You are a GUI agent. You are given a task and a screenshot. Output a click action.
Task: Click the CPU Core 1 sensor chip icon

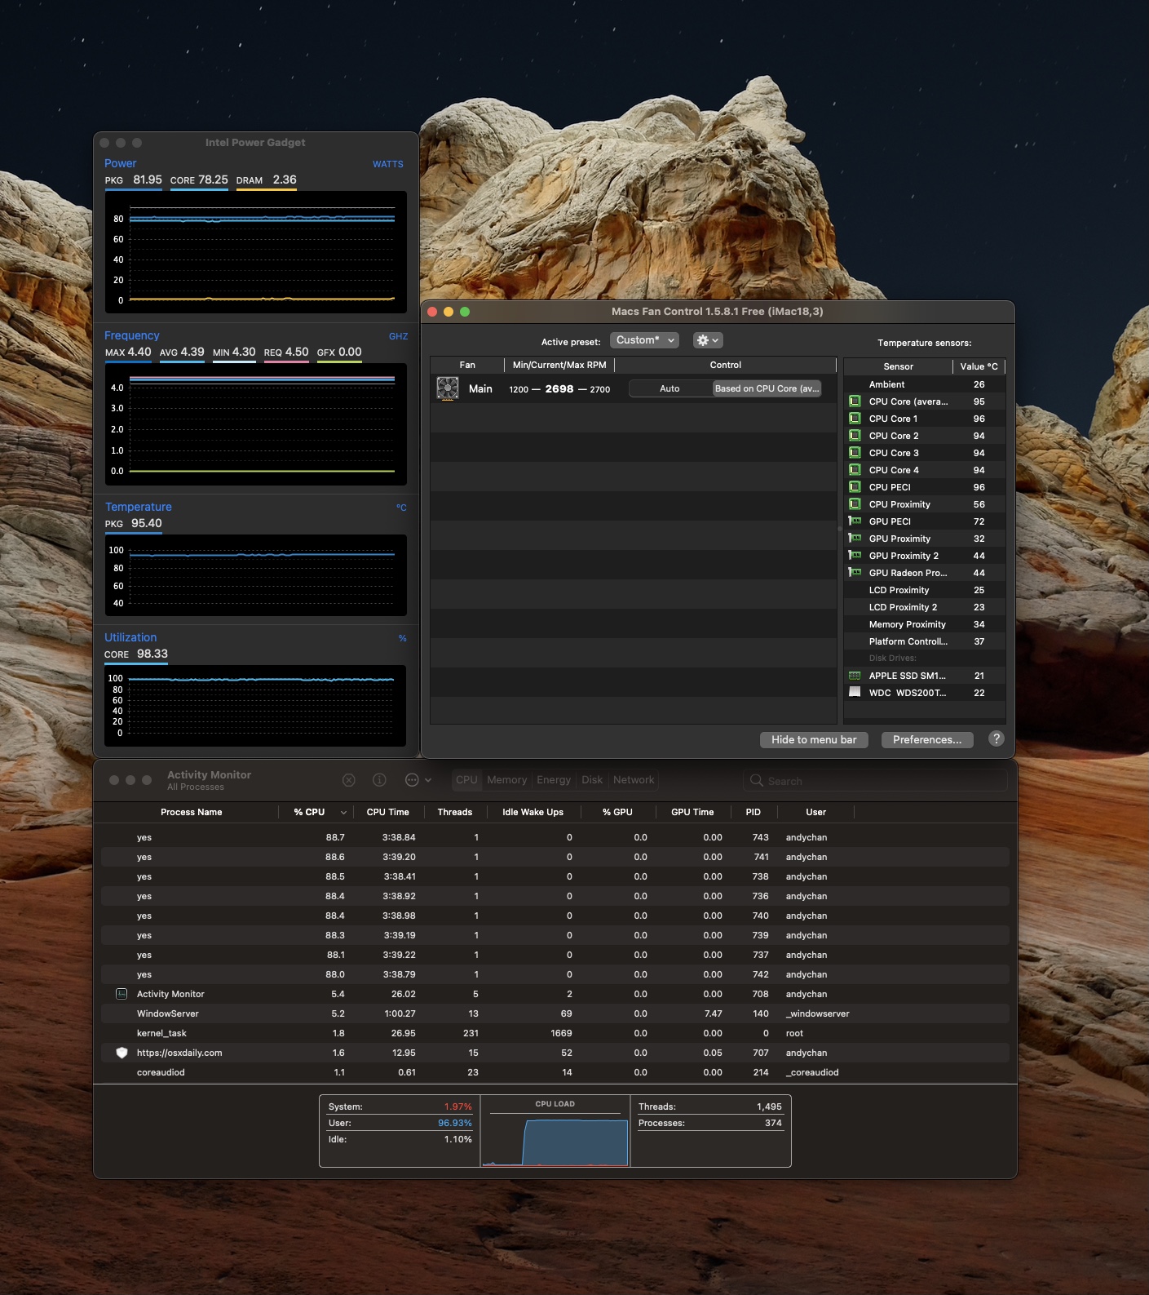coord(855,419)
